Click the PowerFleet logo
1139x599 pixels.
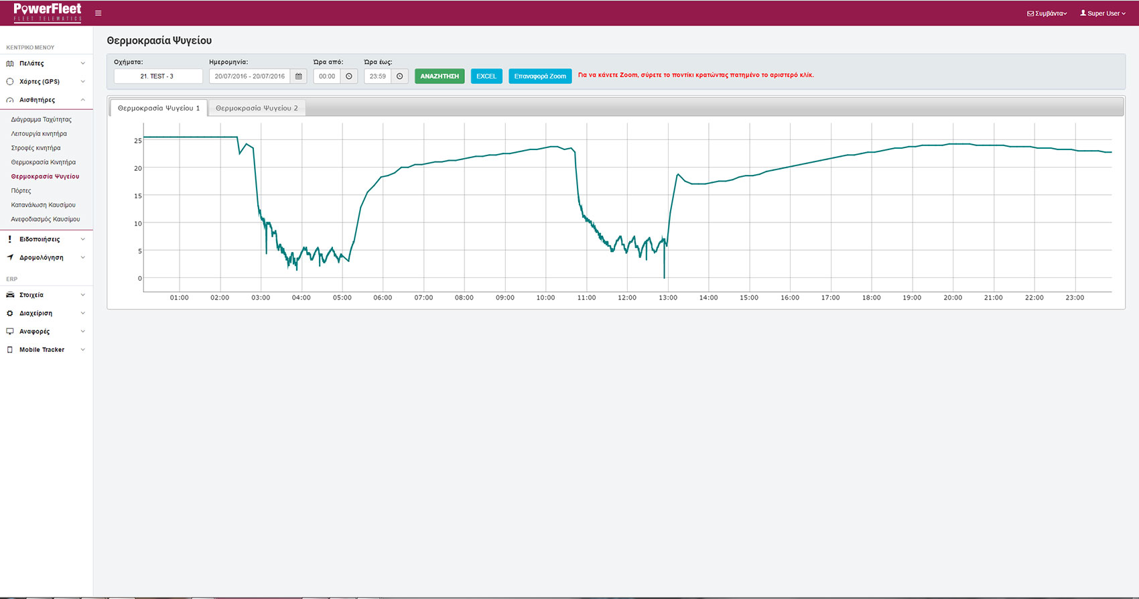(47, 12)
